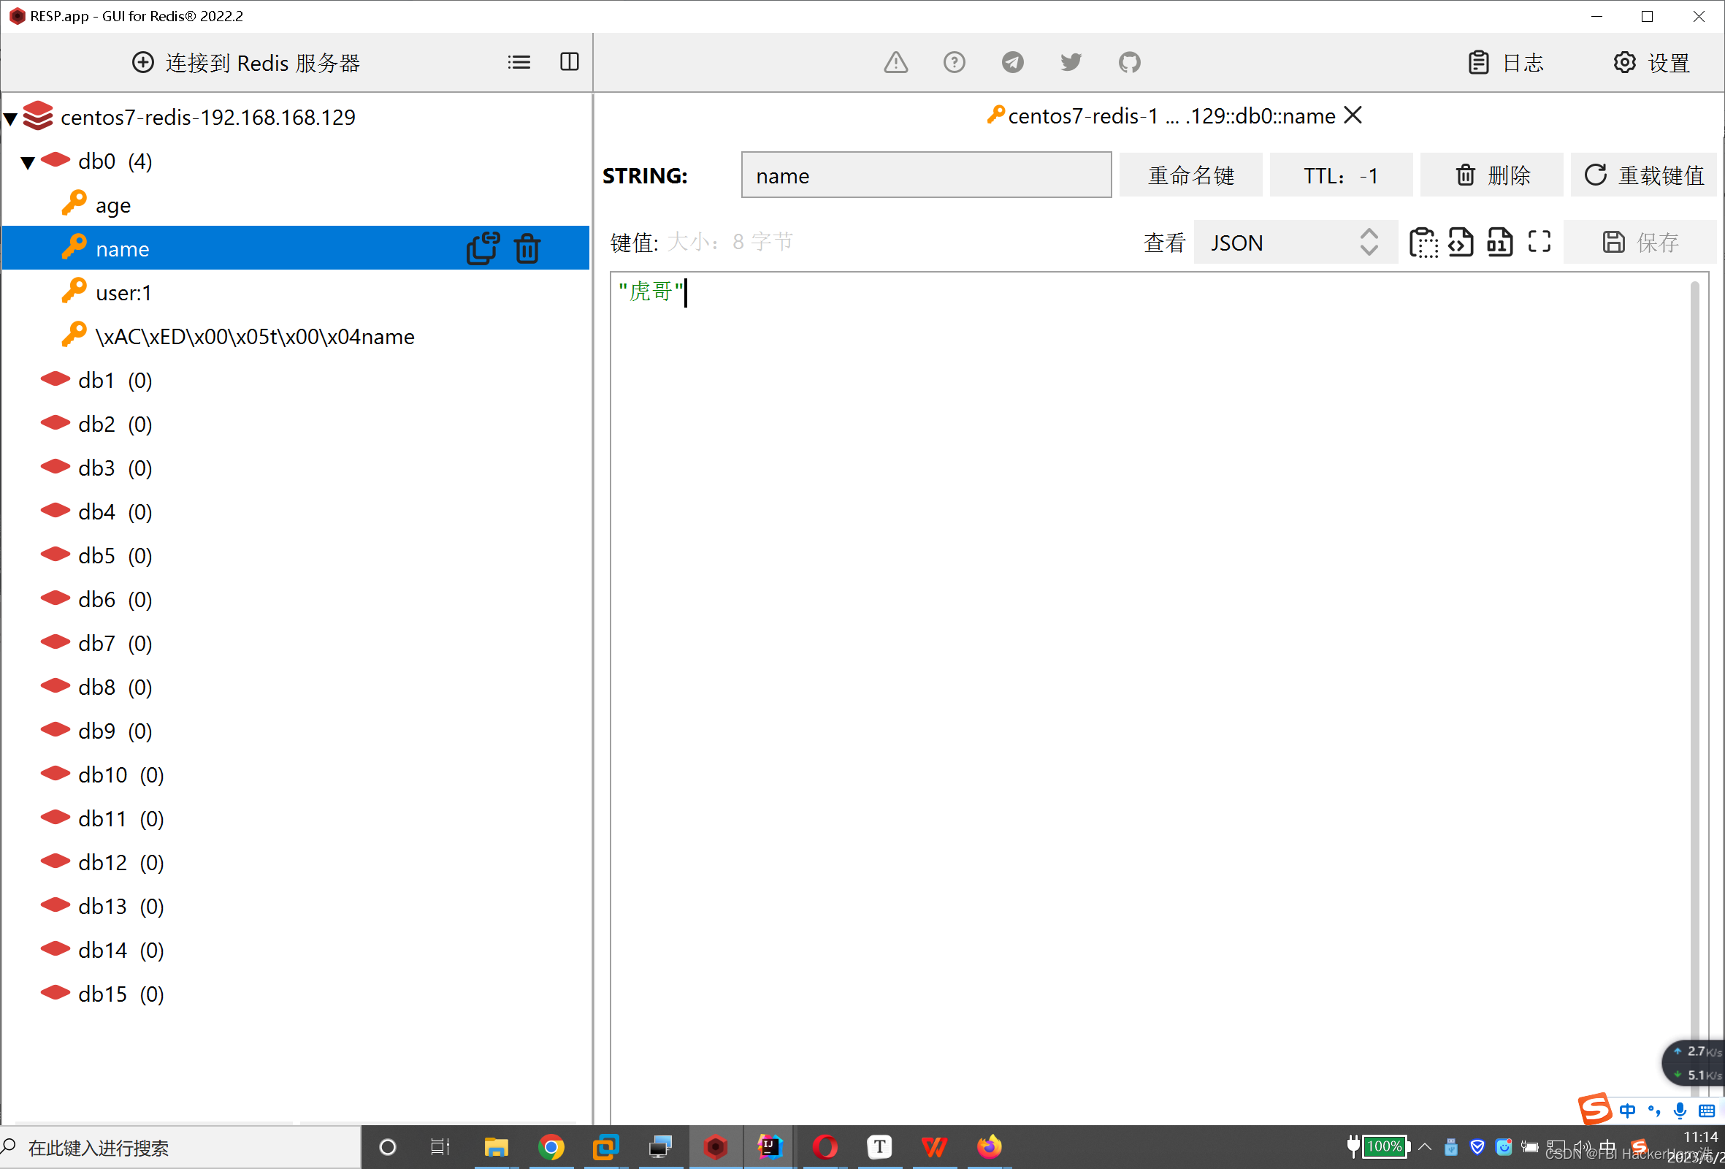Select the user:1 key

coord(123,293)
